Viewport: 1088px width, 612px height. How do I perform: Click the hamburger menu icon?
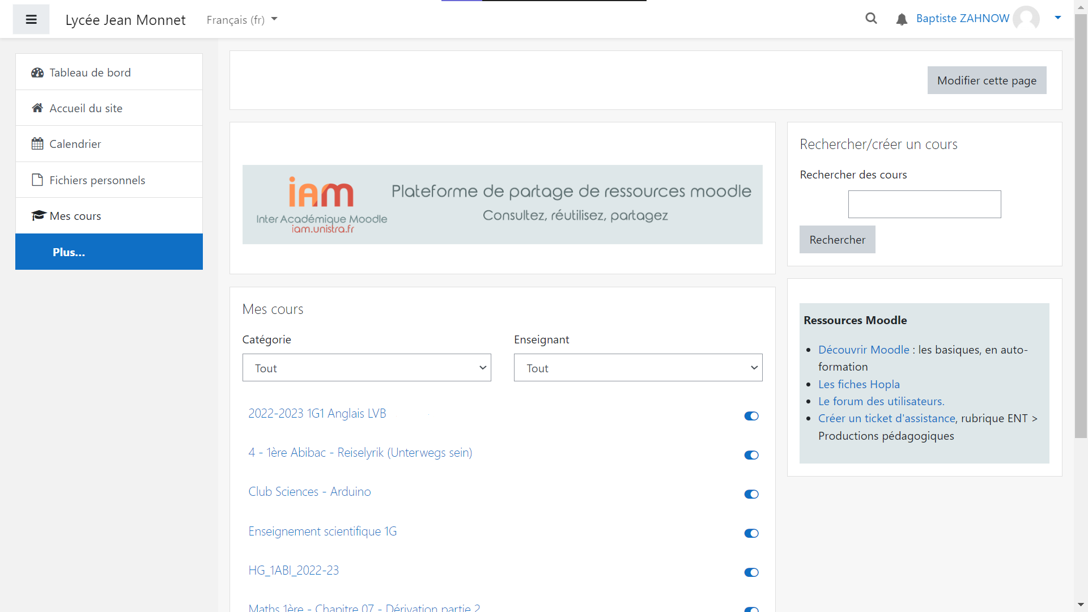pos(31,19)
